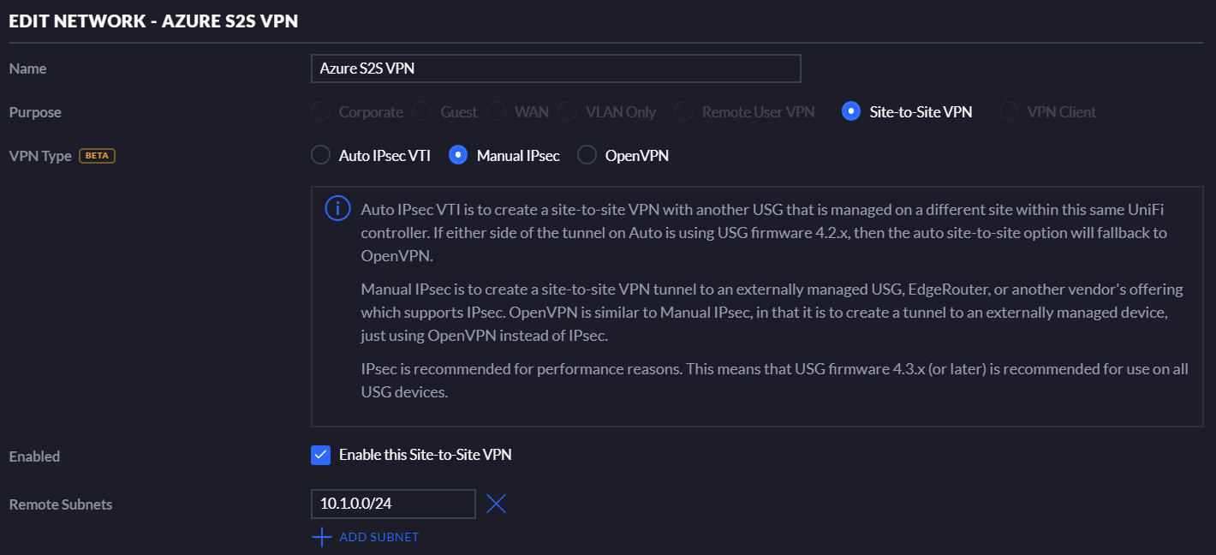
Task: Choose OpenVPN as the VPN type
Action: [587, 155]
